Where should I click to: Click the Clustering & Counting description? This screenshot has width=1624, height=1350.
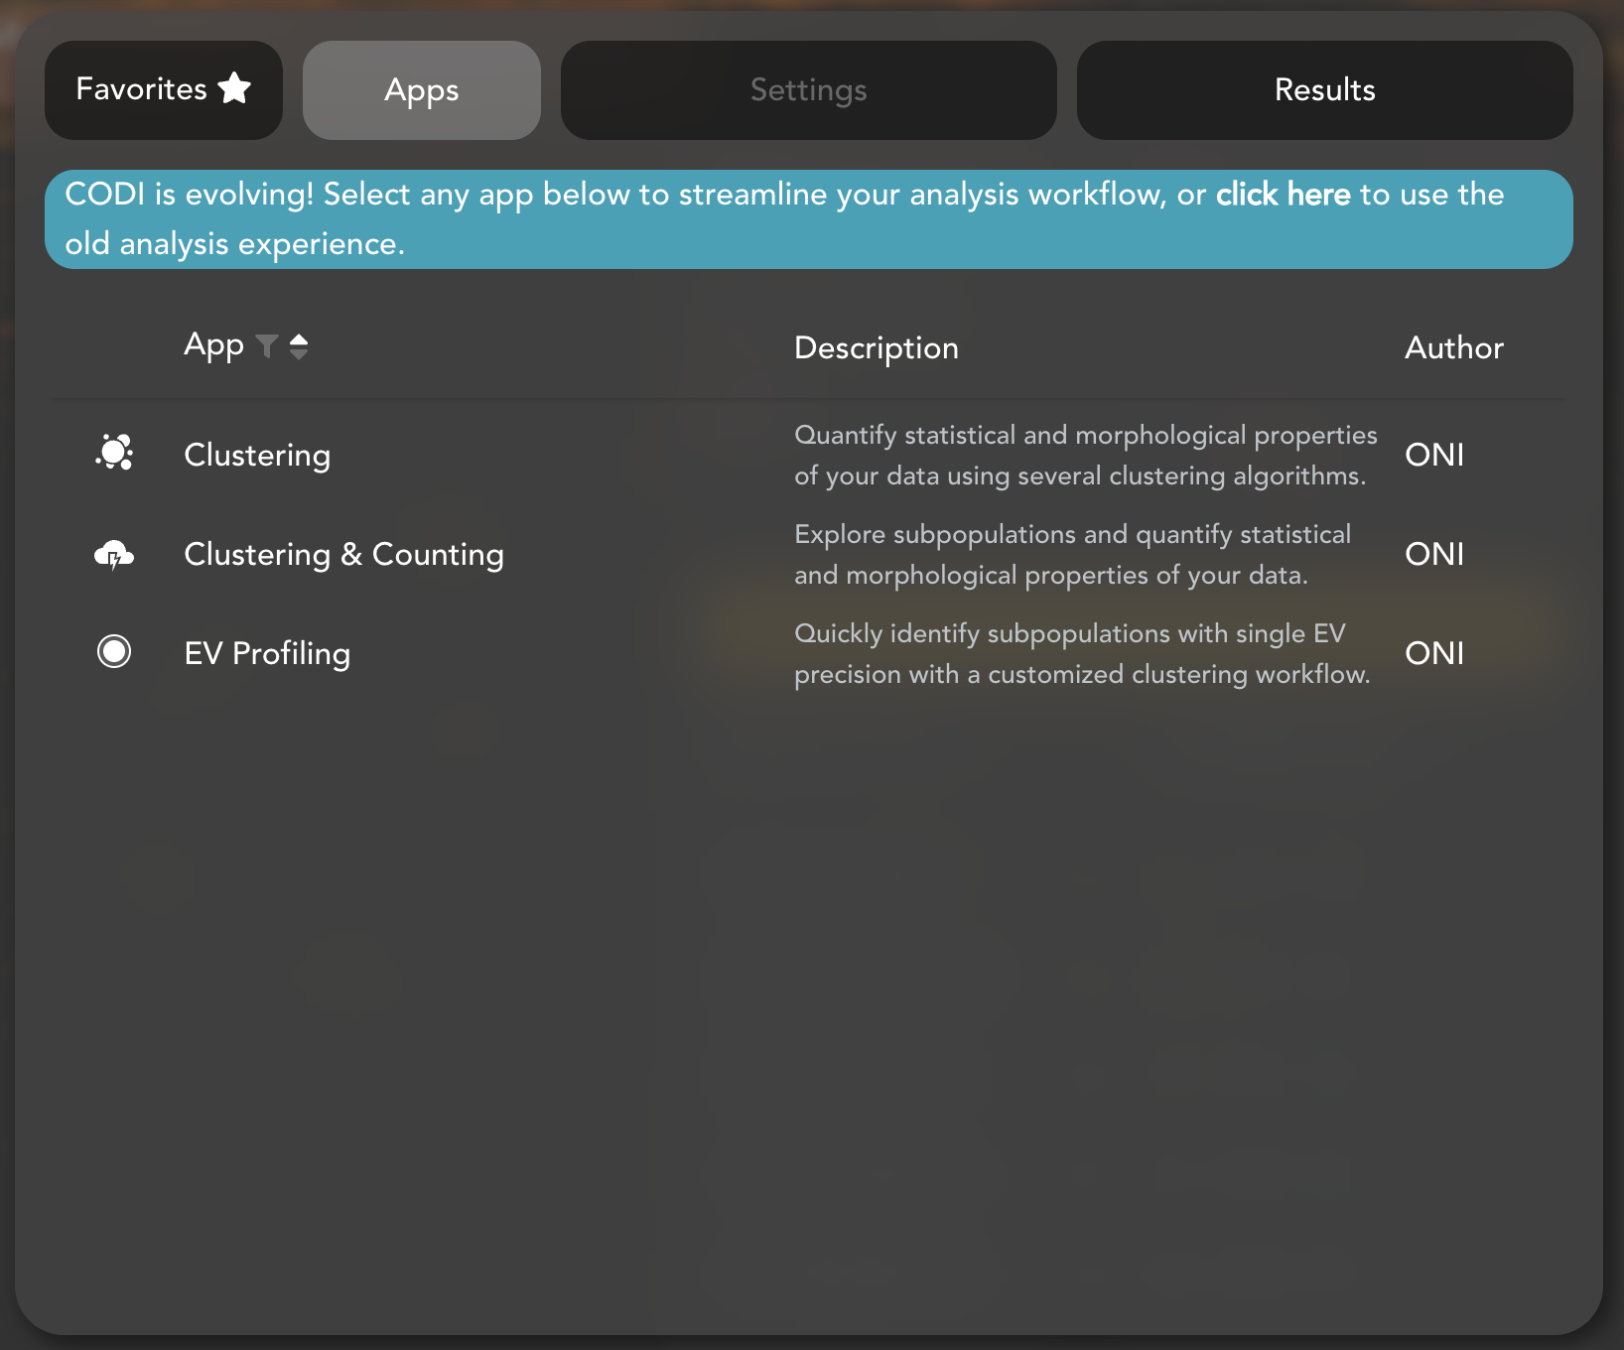(1072, 555)
